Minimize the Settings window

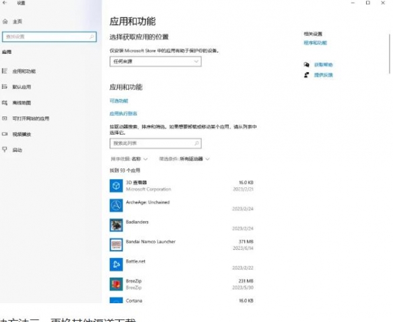(353, 3)
